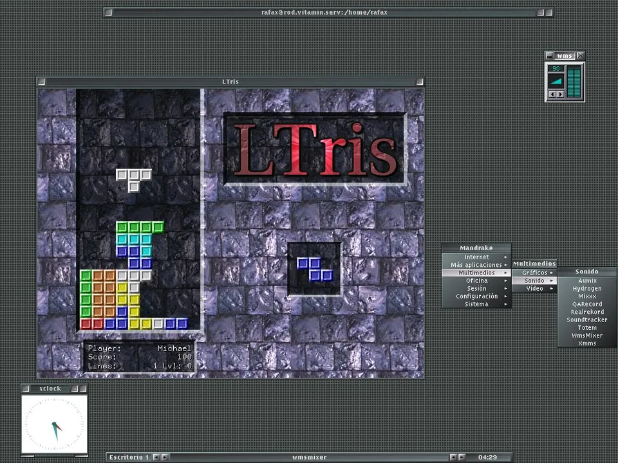Click the Player: Michael line in LTris

coord(140,349)
